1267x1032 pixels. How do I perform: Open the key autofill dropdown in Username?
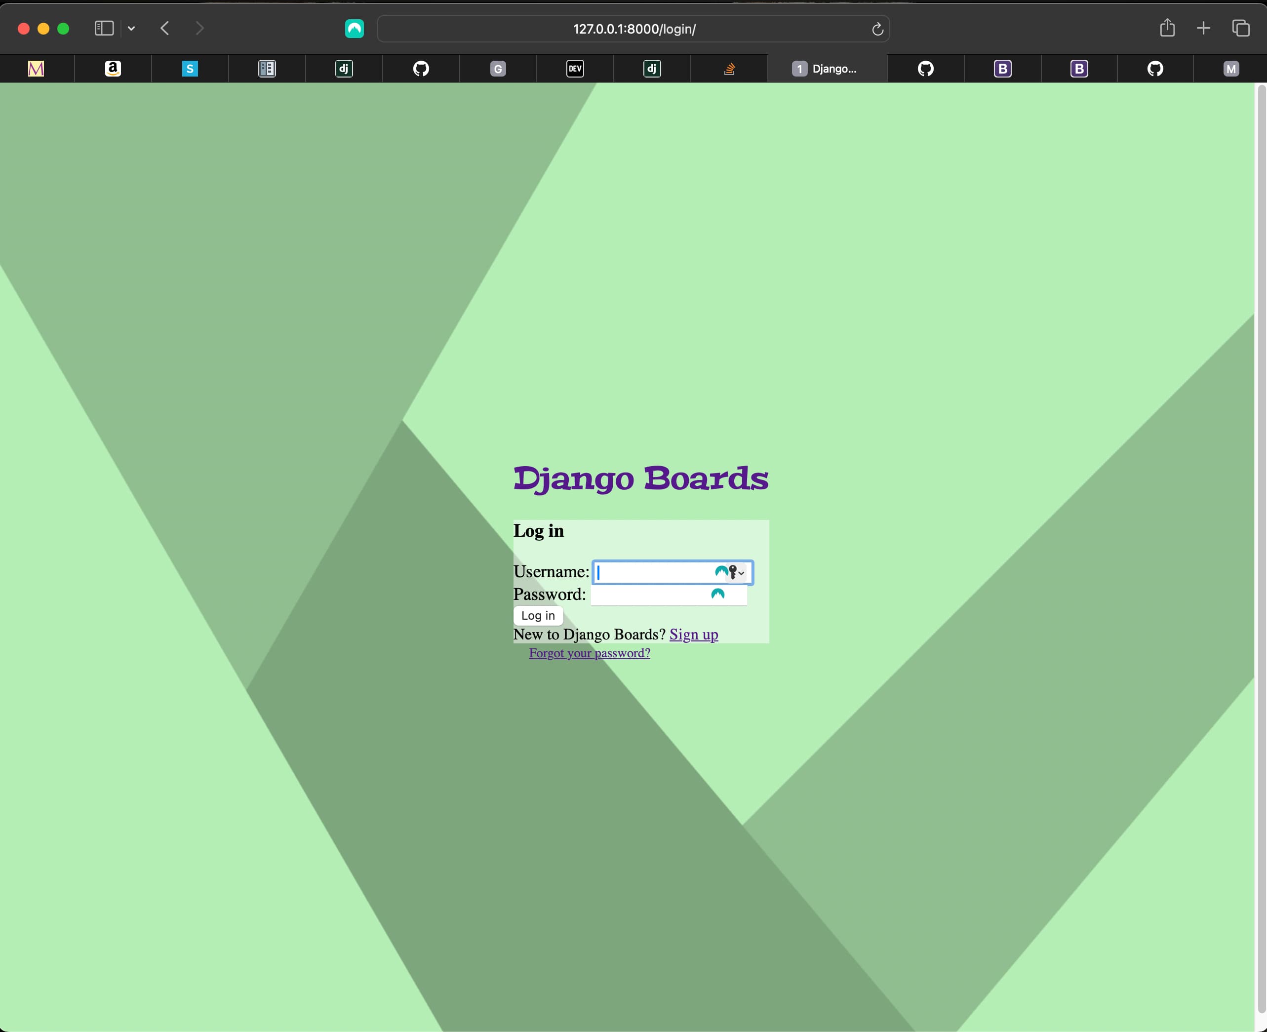(737, 572)
